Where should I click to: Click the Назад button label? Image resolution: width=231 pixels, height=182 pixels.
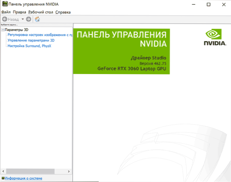(x=13, y=19)
